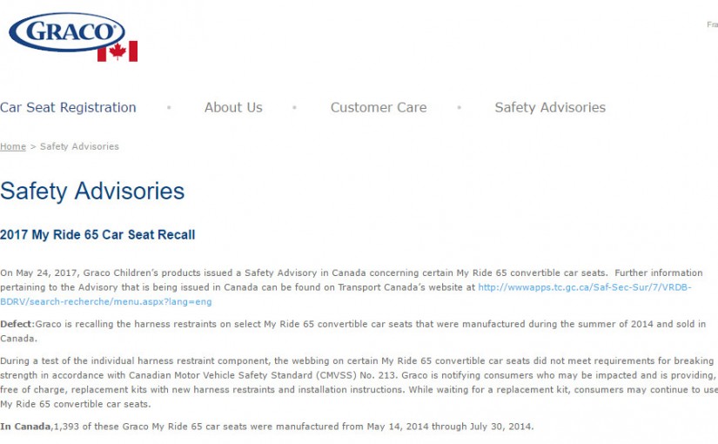
Task: Click the Canadian flag icon
Action: [117, 51]
